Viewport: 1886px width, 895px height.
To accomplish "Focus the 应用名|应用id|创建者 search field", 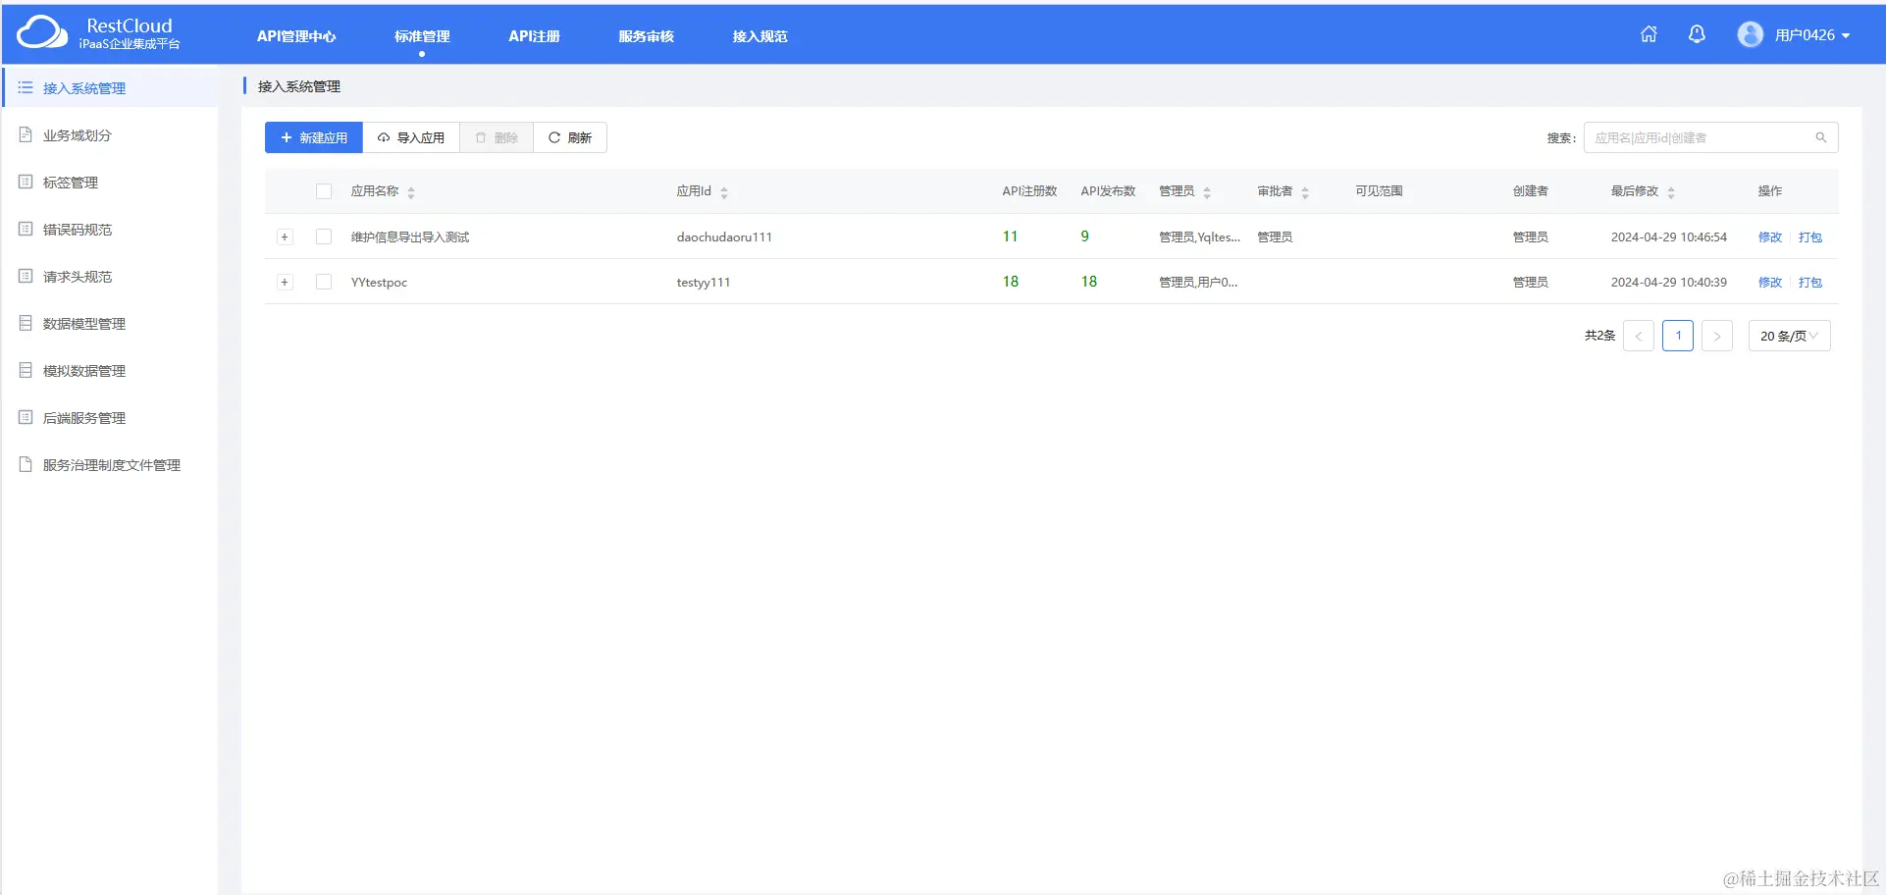I will click(x=1711, y=137).
